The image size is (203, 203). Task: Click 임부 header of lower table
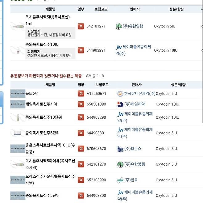click(x=81, y=85)
